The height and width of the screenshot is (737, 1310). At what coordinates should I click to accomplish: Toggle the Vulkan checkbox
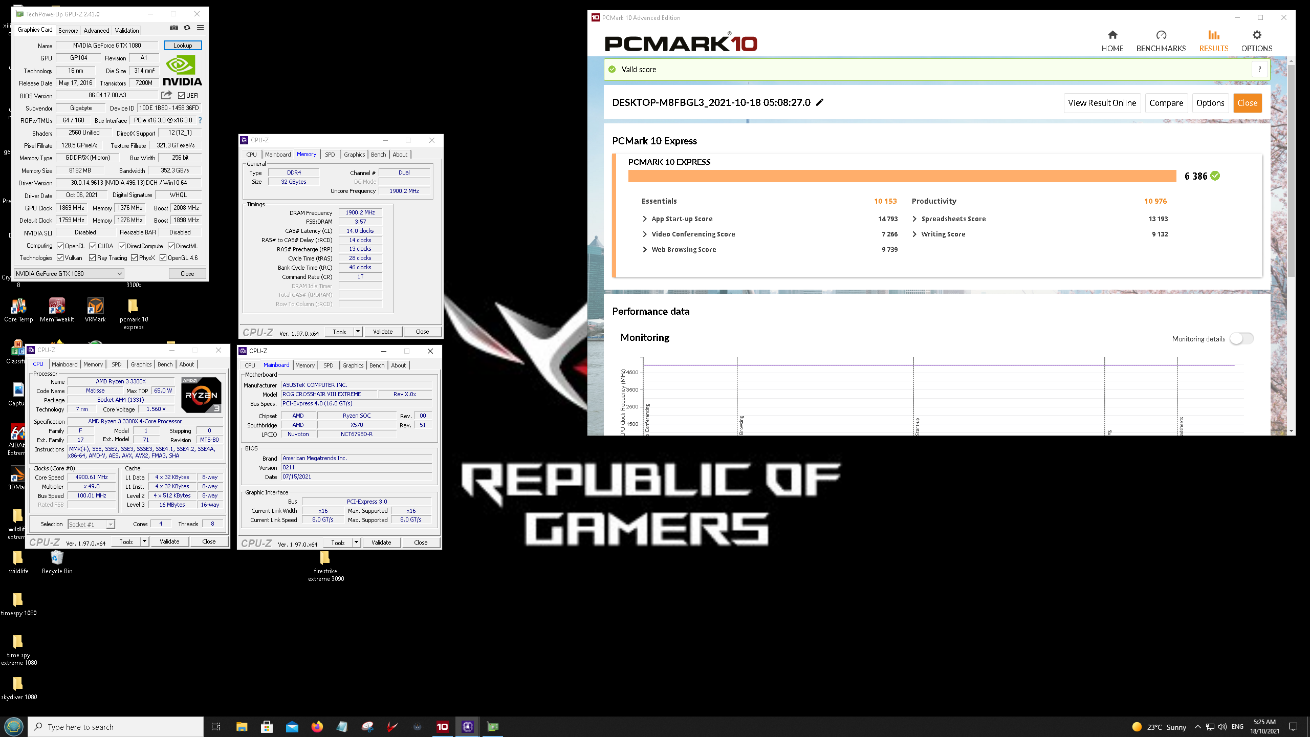[60, 258]
